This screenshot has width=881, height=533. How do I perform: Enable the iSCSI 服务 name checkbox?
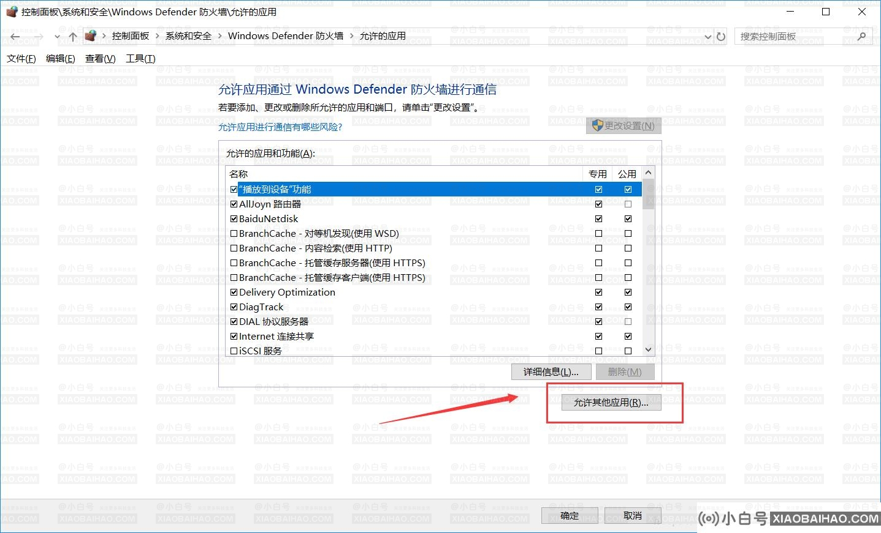[x=234, y=351]
